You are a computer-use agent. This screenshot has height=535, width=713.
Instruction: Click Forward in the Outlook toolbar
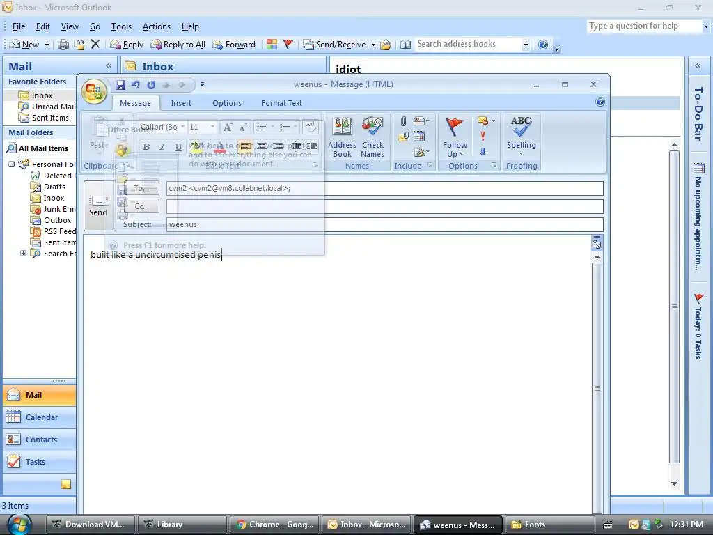(x=234, y=45)
